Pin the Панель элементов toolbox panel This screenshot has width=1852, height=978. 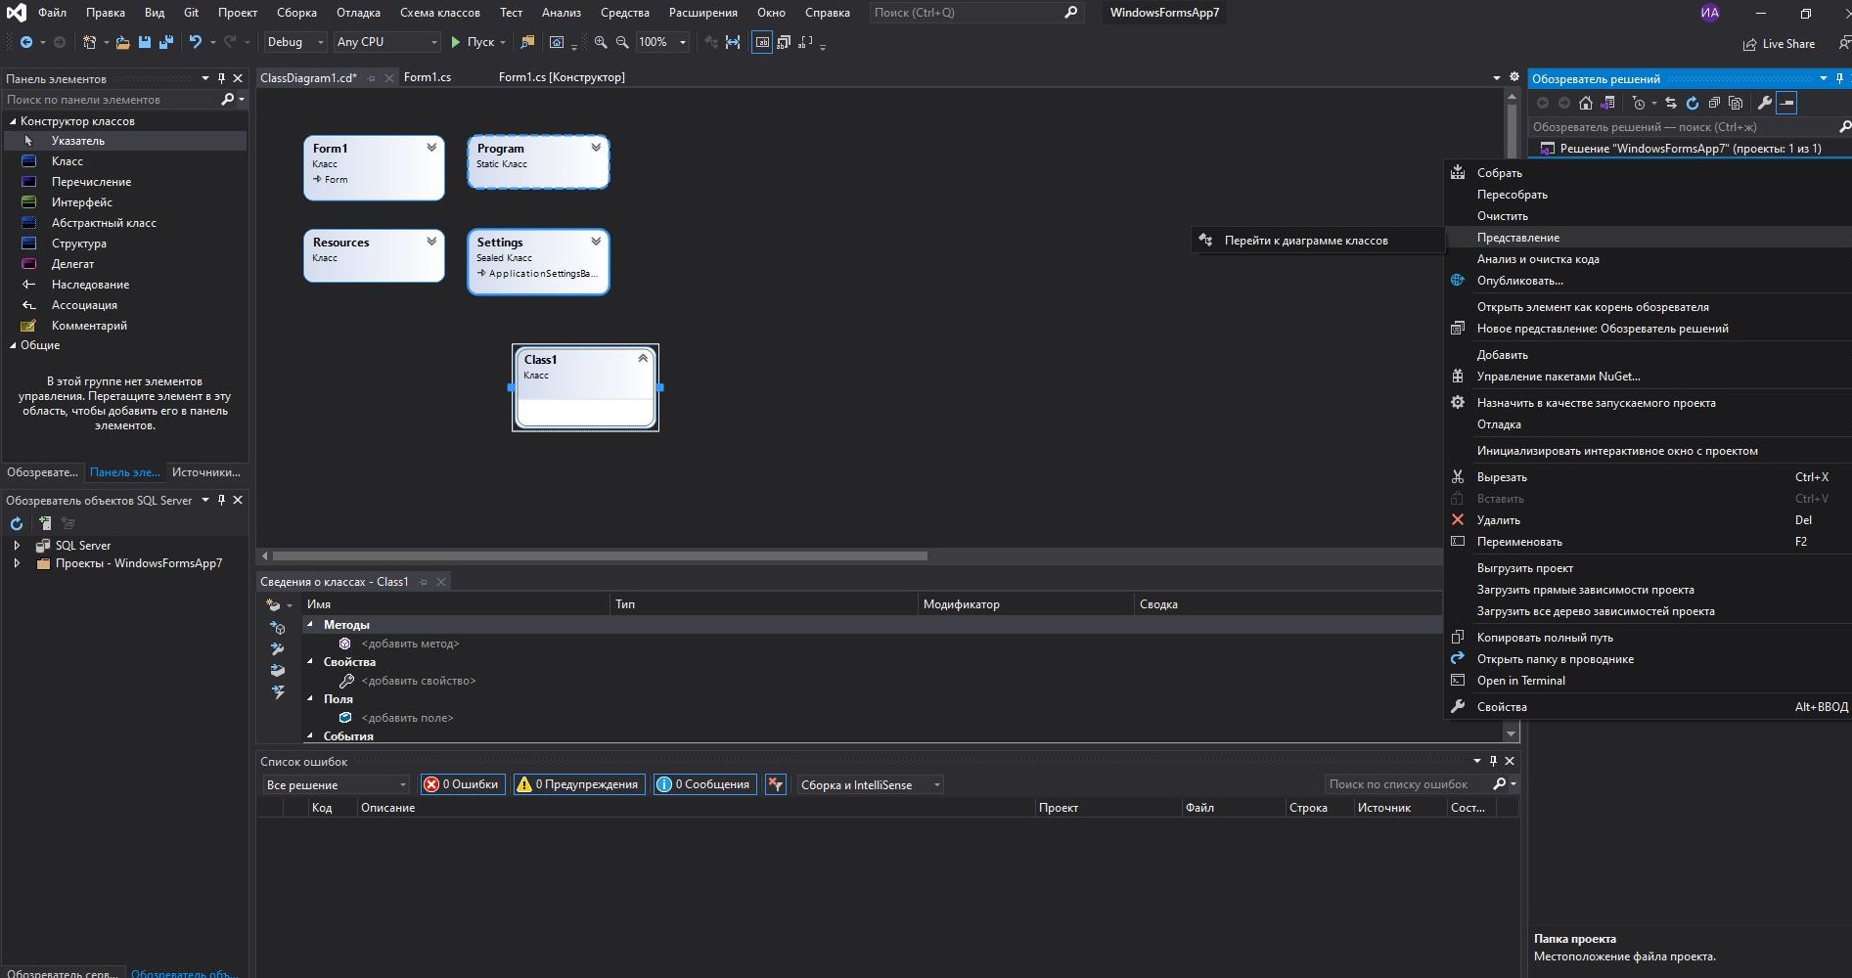pyautogui.click(x=221, y=78)
